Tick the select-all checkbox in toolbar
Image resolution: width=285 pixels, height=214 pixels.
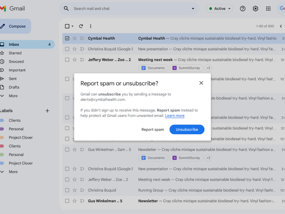pos(67,26)
